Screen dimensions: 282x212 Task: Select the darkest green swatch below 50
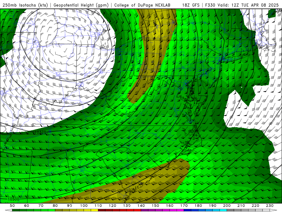pyautogui.click(x=16, y=210)
